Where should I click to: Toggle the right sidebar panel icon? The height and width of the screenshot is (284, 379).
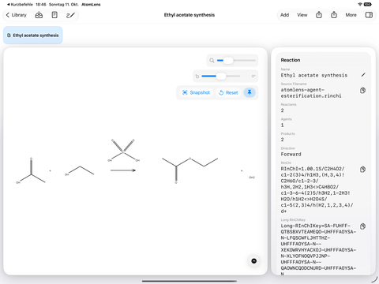(369, 15)
